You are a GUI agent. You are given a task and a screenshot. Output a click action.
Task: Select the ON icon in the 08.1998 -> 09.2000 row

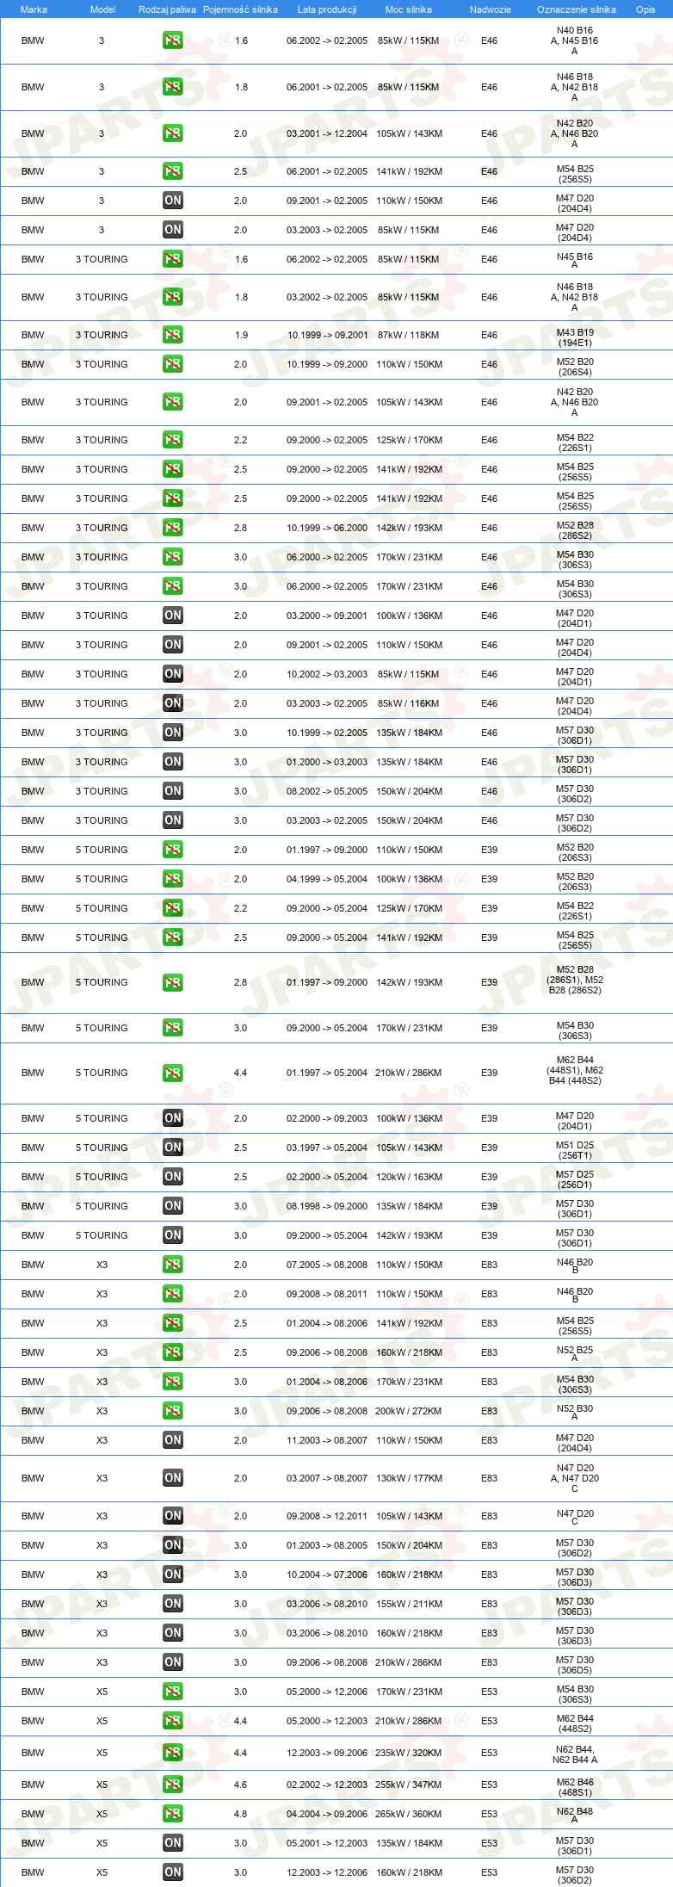172,1206
